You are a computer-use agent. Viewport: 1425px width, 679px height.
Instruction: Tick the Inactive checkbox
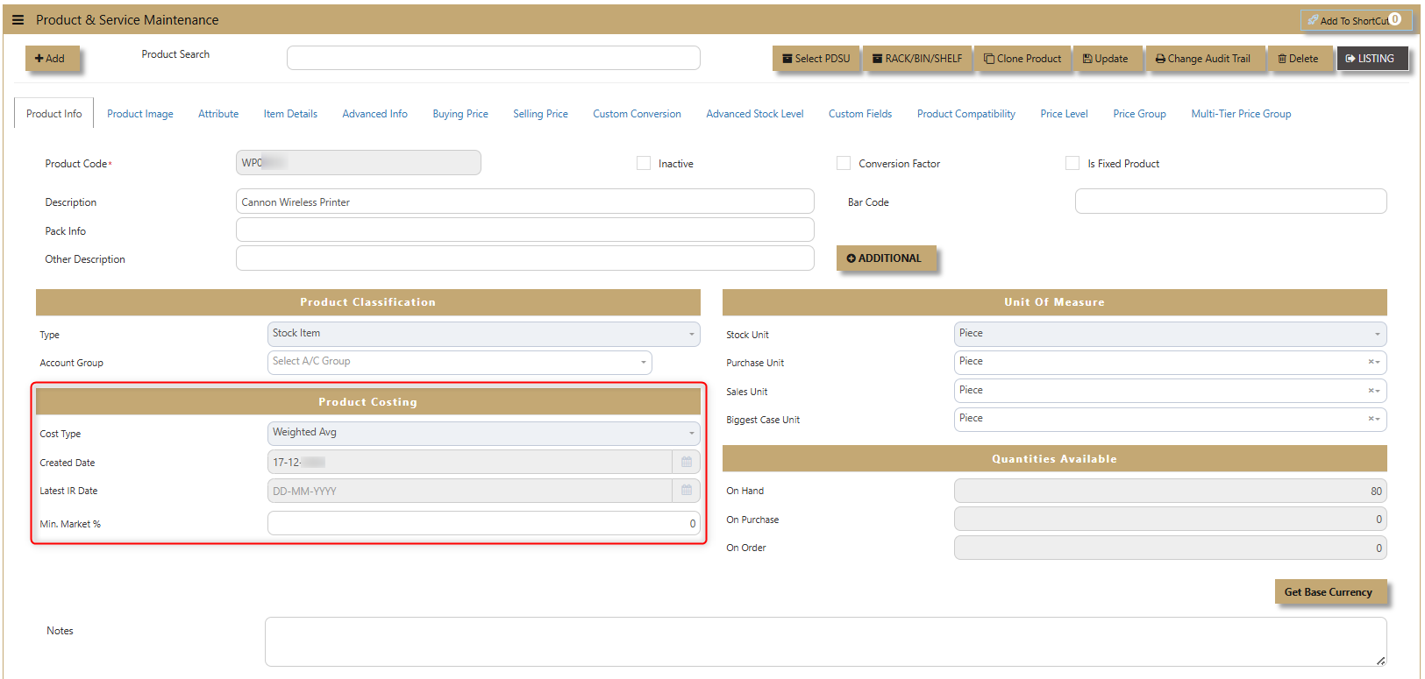coord(644,163)
